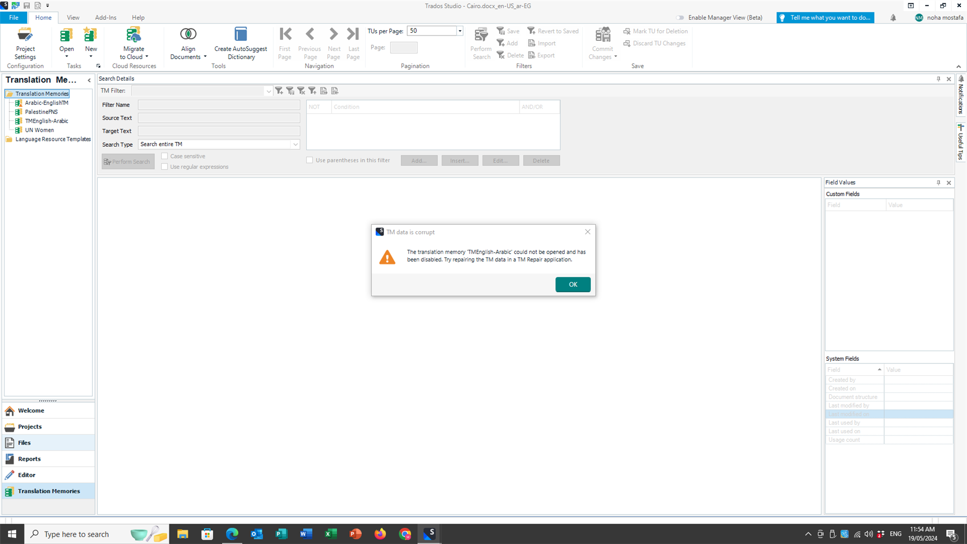Open Windows Start menu
This screenshot has height=544, width=967.
pyautogui.click(x=12, y=534)
